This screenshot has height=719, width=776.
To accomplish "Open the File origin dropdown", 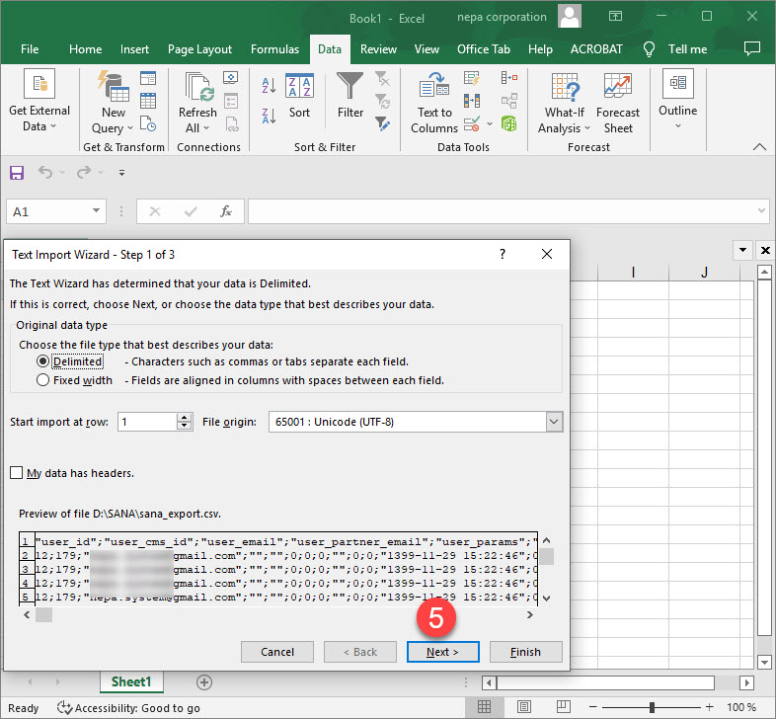I will click(554, 422).
